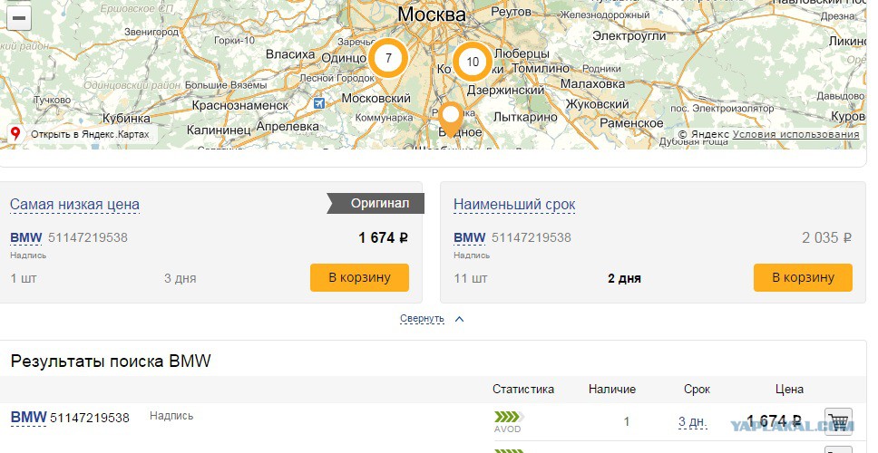The image size is (878, 453).
Task: Click the red Yandex Maps pin icon
Action: pos(15,134)
